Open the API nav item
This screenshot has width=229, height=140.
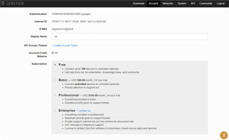193,3
